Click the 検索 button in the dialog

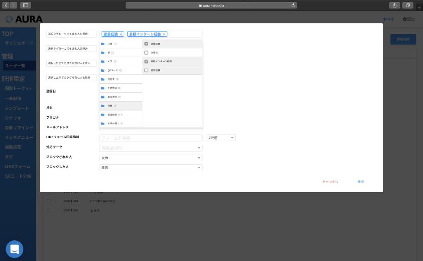tap(361, 182)
